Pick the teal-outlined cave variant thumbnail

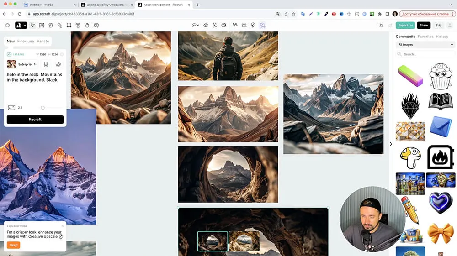(213, 241)
